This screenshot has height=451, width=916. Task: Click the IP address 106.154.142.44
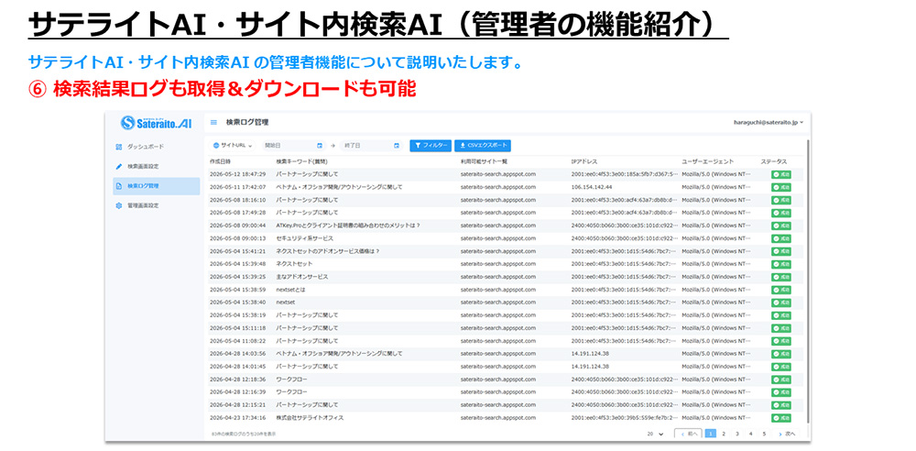click(592, 187)
